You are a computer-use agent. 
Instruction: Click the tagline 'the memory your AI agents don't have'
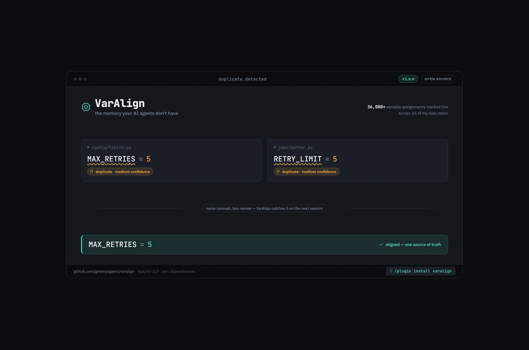point(137,113)
